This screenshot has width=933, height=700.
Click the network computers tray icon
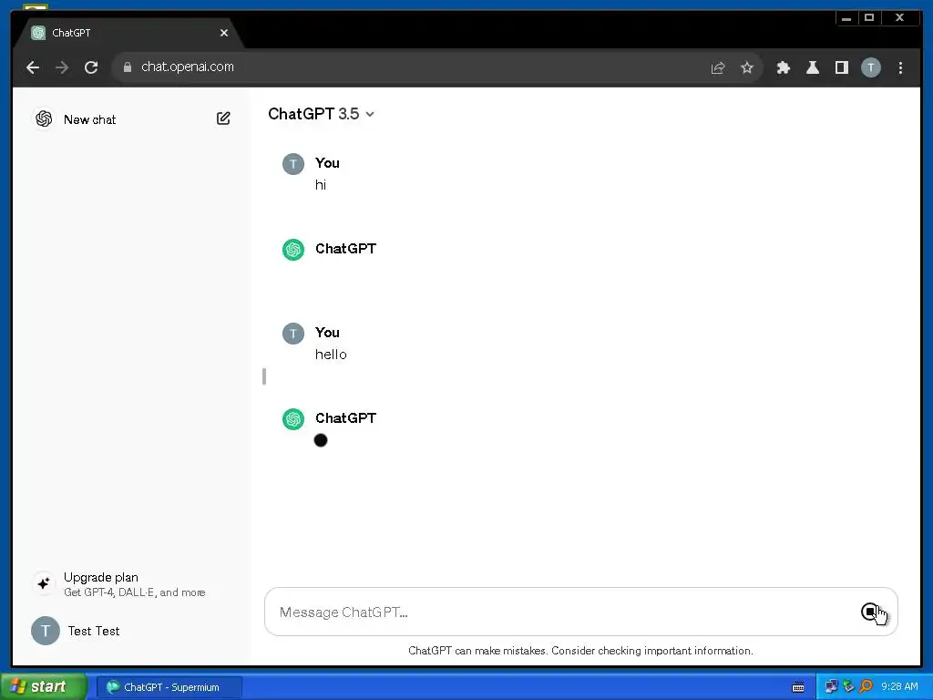pos(831,687)
